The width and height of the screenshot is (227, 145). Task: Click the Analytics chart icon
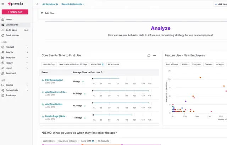[x=3, y=58]
